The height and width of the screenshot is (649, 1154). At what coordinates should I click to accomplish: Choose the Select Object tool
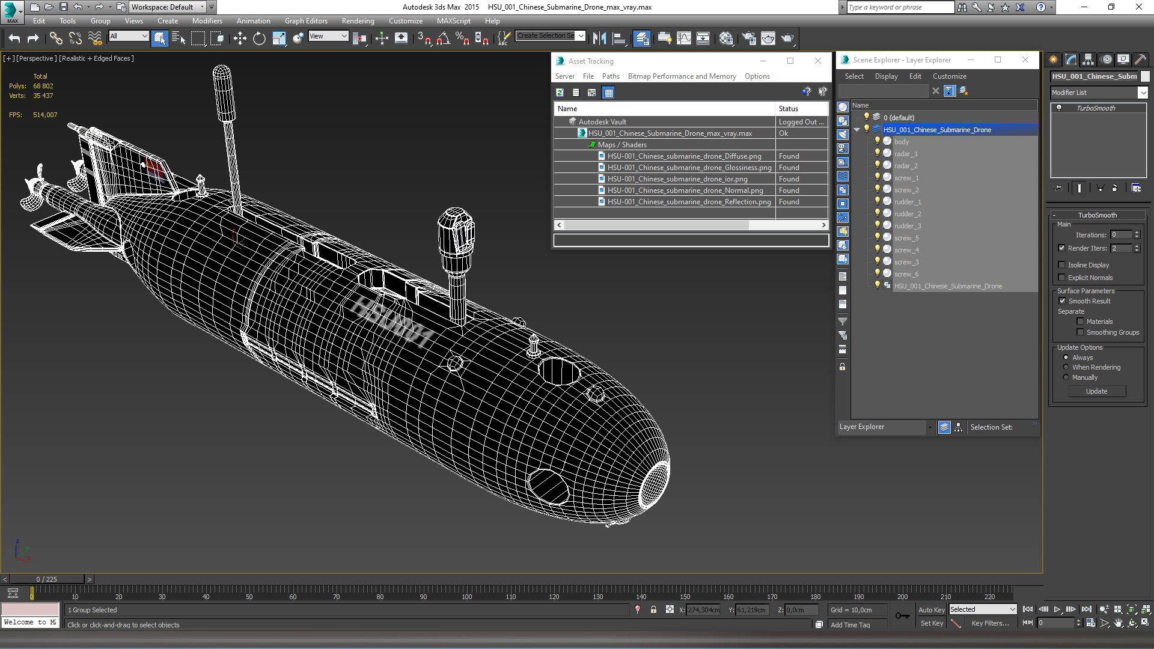point(160,38)
